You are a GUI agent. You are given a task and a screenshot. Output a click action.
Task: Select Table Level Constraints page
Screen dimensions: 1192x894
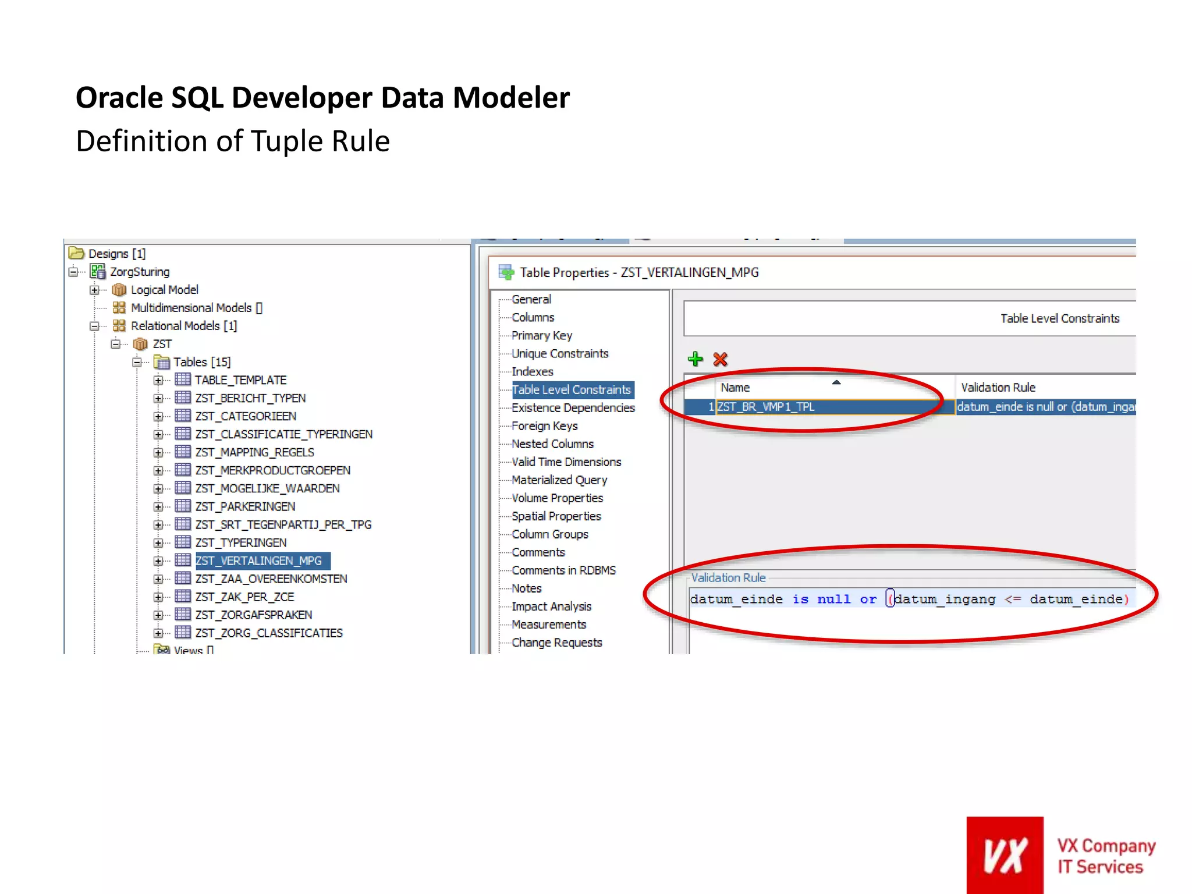pos(572,389)
